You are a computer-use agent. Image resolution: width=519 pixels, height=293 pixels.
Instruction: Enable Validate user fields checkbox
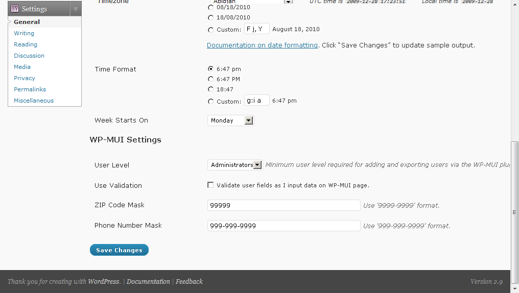pos(210,185)
